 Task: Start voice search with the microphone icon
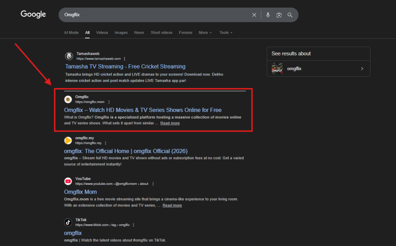268,15
